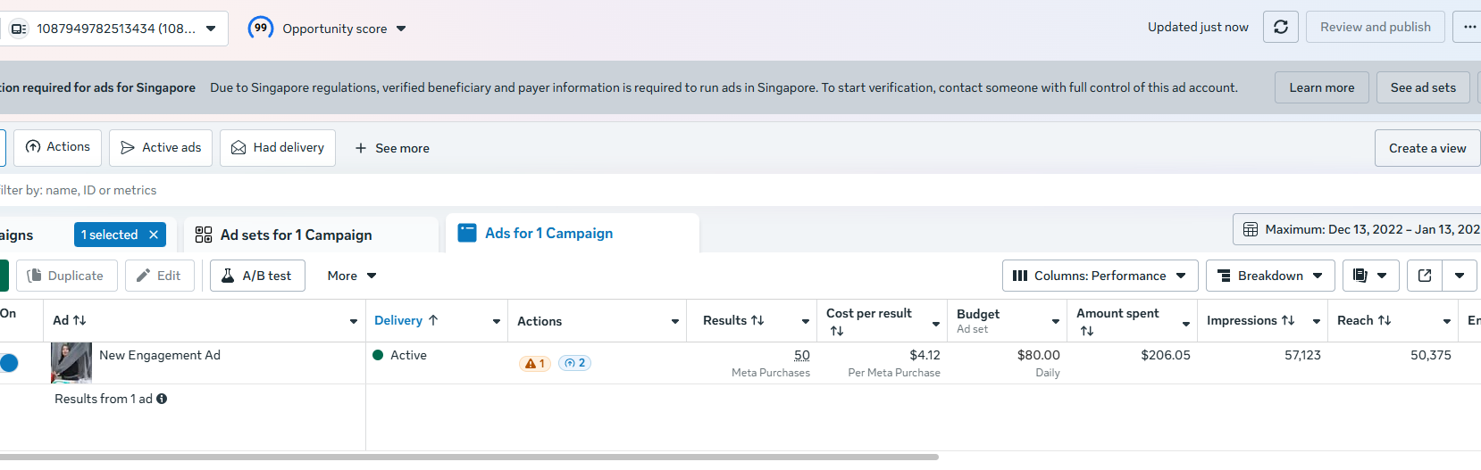Click the blue recommendations badge showing 2
The width and height of the screenshot is (1481, 470).
tap(575, 363)
